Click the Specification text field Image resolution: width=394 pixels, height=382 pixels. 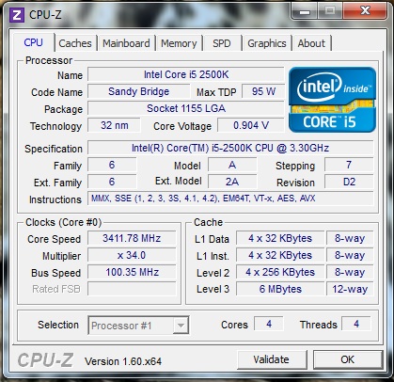230,148
